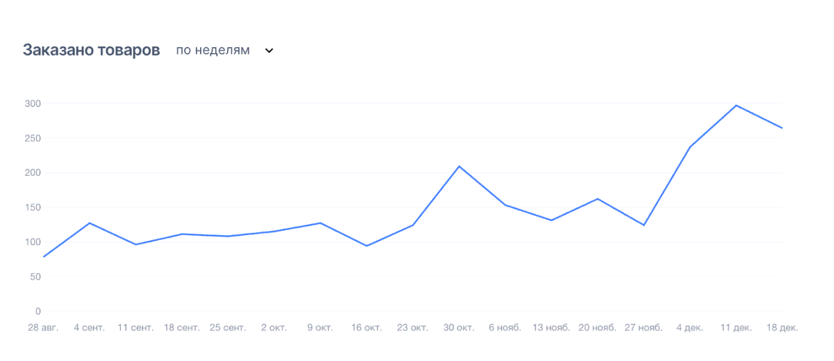
Task: Click the "0" y-axis label
Action: 38,311
